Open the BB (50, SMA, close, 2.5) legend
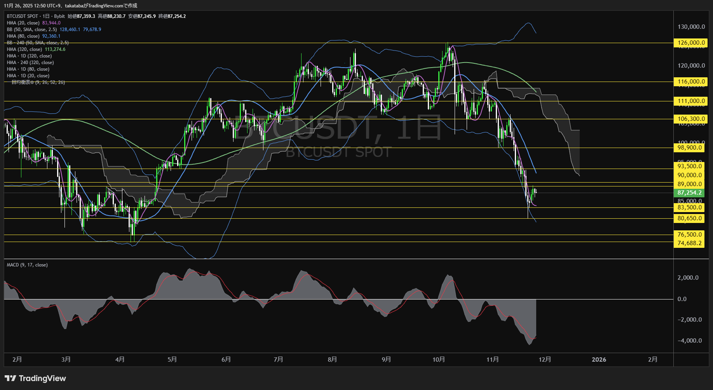This screenshot has width=713, height=390. pos(32,30)
